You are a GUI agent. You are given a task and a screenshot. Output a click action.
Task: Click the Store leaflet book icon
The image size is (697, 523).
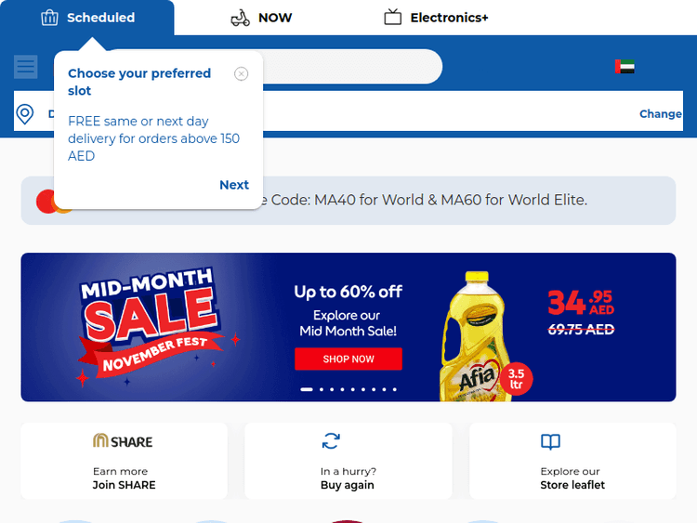tap(550, 442)
